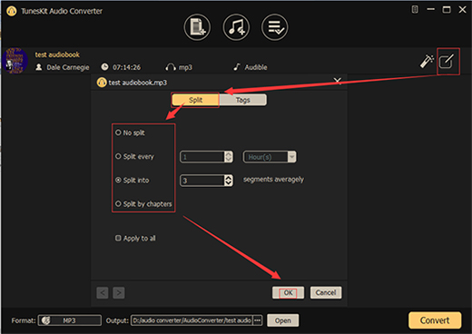
Task: Minimize the TunesKit window
Action: point(430,10)
